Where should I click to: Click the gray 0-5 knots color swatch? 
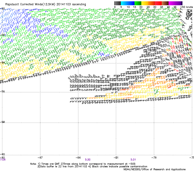(x=117, y=3)
